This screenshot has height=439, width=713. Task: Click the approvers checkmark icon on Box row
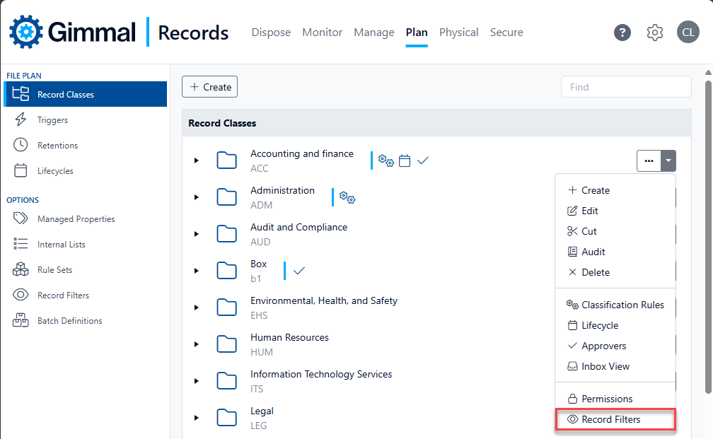point(298,271)
